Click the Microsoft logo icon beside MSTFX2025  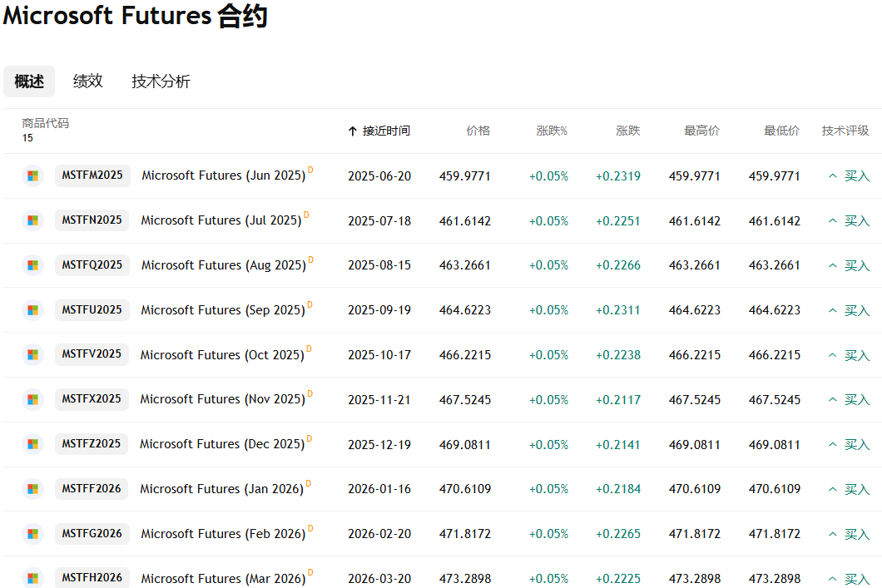32,399
